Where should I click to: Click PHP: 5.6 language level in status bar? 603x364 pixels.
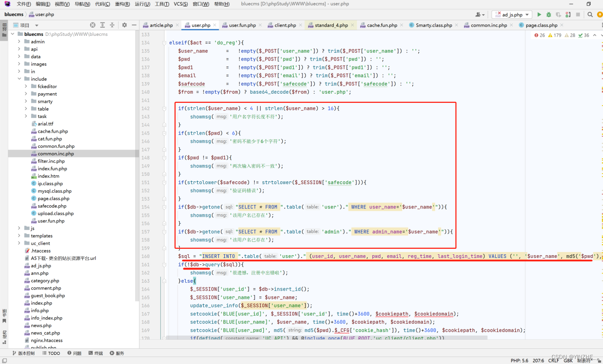coord(519,361)
